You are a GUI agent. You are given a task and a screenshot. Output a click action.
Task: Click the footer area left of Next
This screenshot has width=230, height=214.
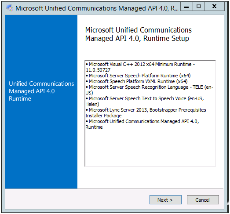77,199
